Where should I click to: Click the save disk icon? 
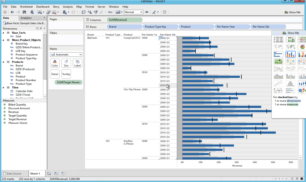tap(24, 12)
